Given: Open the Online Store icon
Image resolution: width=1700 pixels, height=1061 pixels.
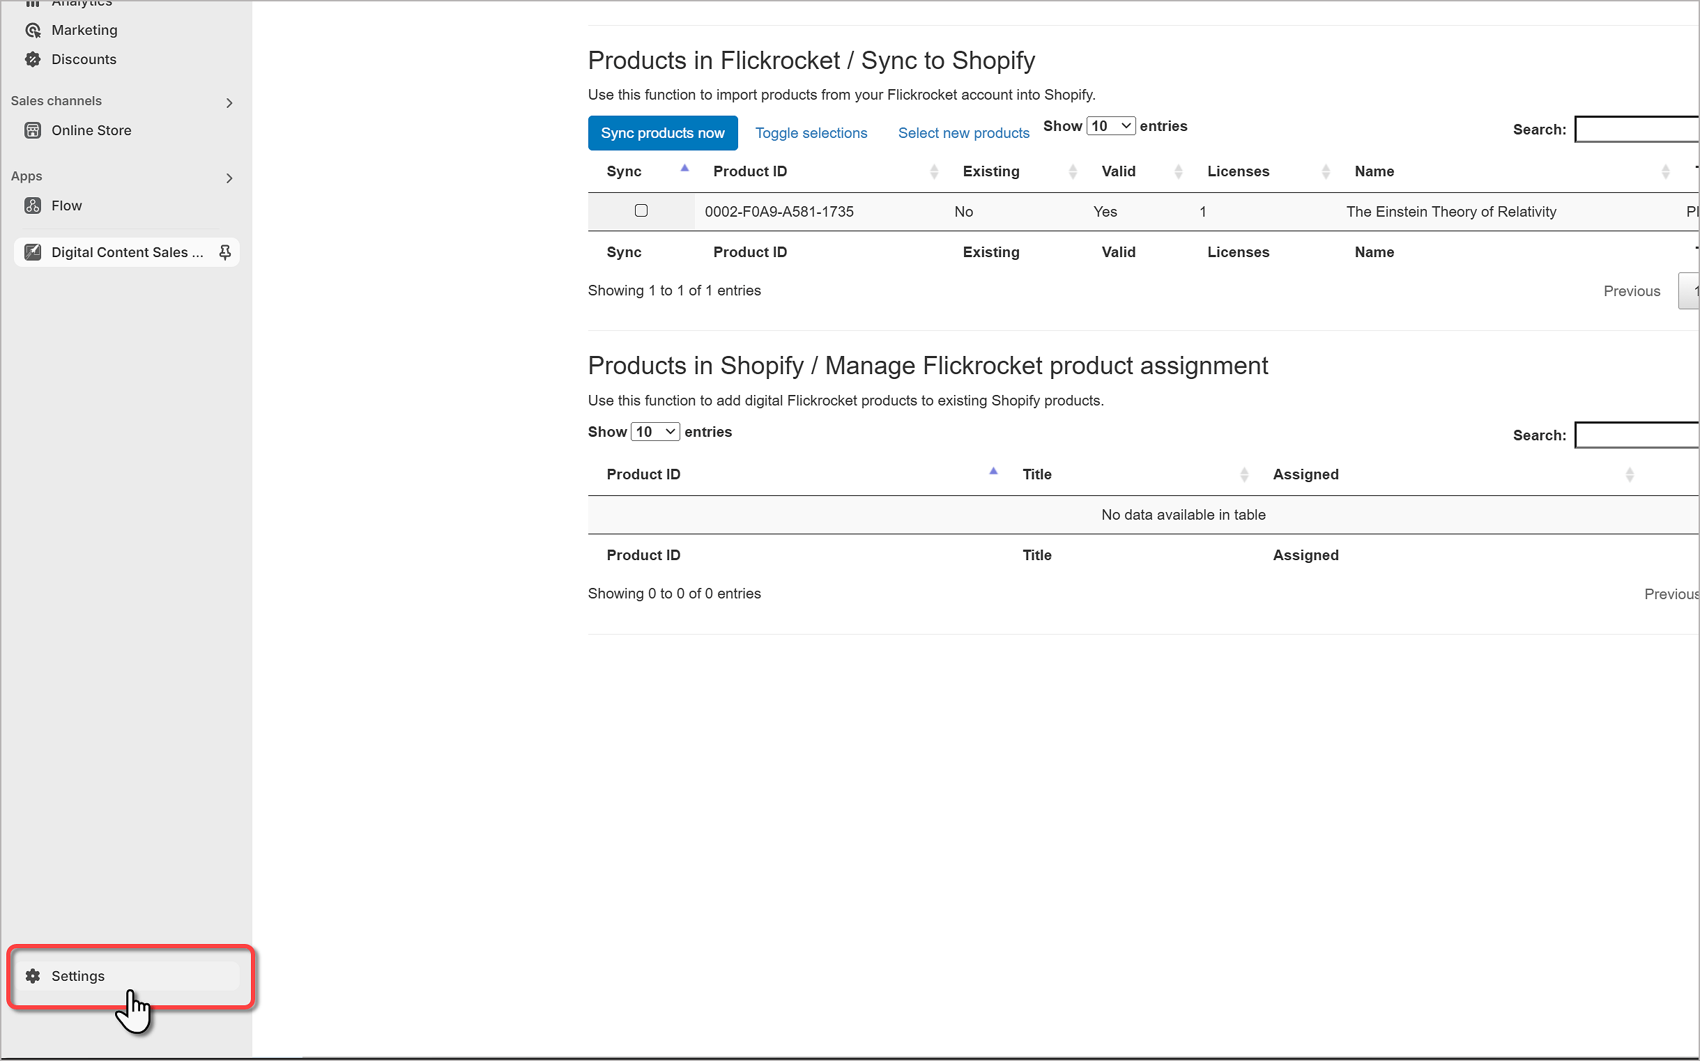Looking at the screenshot, I should click(32, 130).
